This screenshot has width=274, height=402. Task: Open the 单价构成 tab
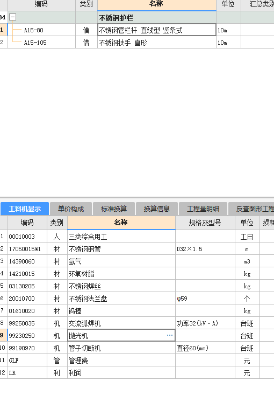point(71,209)
